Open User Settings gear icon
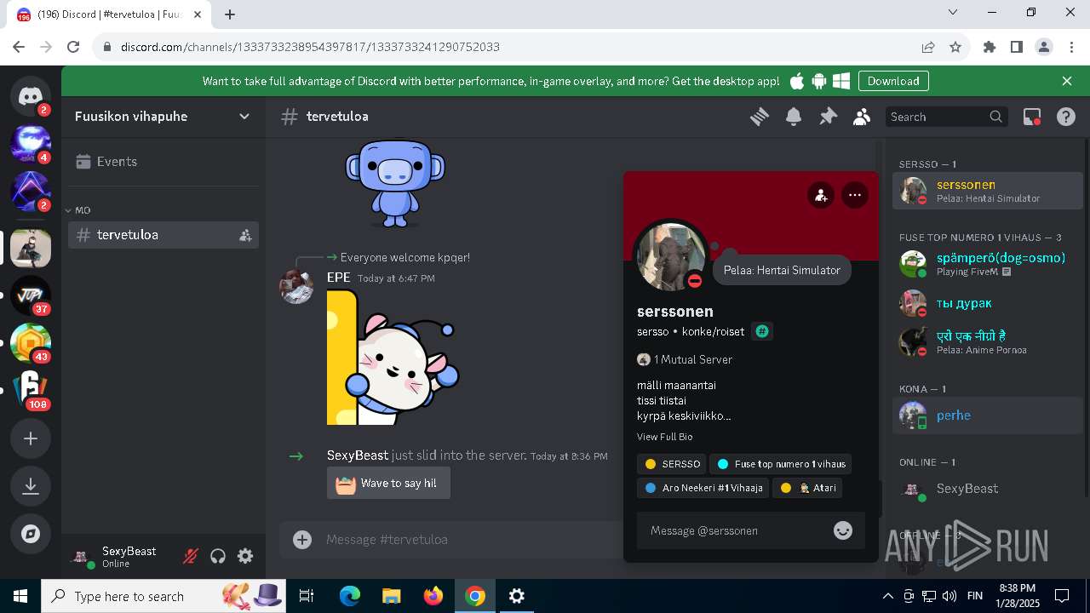The width and height of the screenshot is (1090, 613). click(245, 556)
